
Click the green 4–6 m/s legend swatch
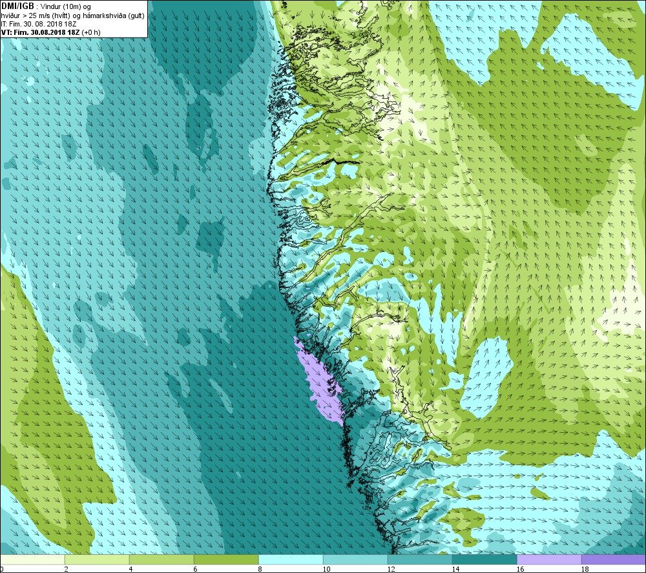(x=161, y=559)
